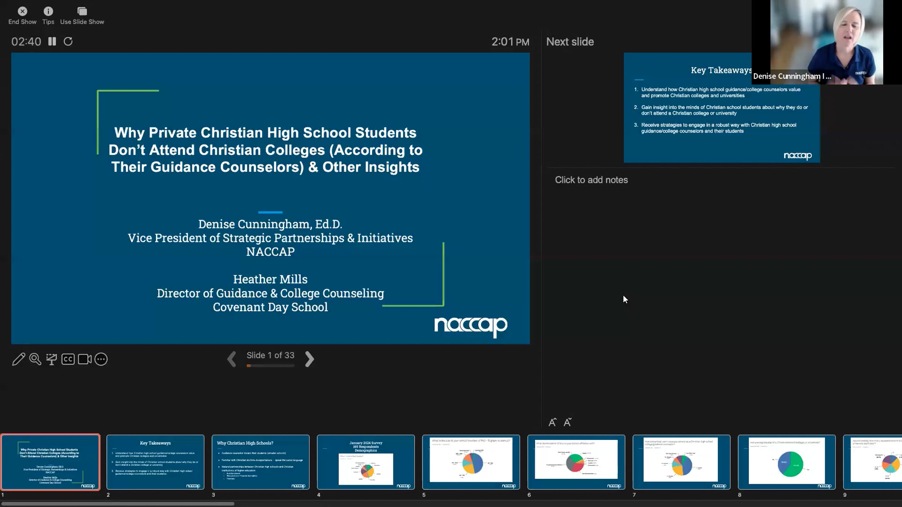This screenshot has width=902, height=507.
Task: Pause the presentation timer
Action: pos(52,41)
